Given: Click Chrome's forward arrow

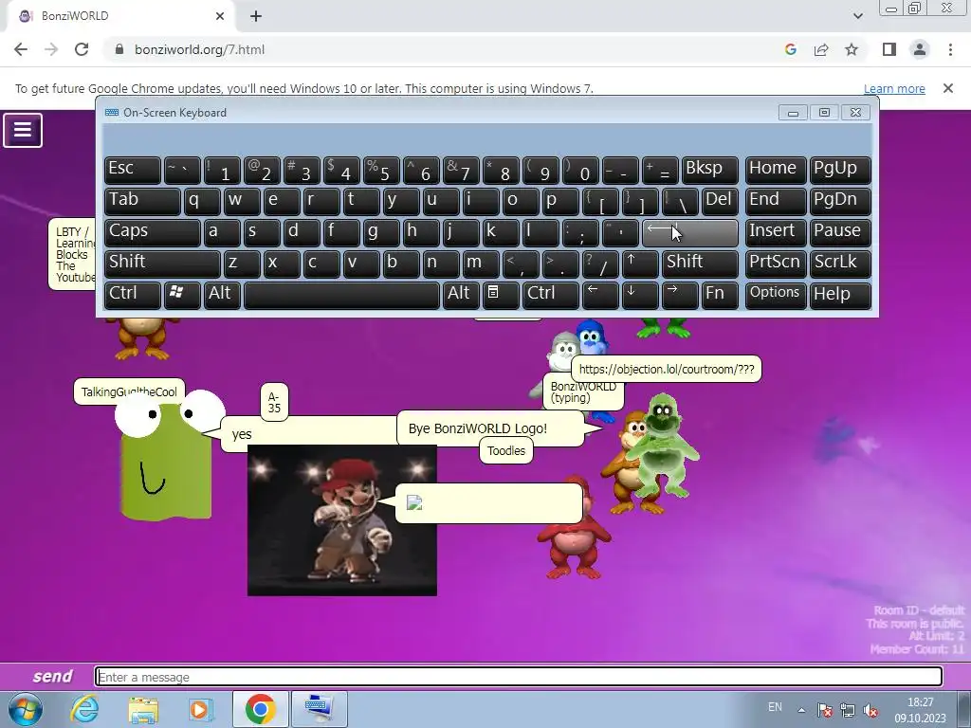Looking at the screenshot, I should click(51, 49).
